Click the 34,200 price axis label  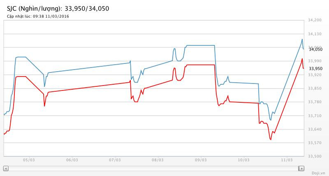coord(315,20)
